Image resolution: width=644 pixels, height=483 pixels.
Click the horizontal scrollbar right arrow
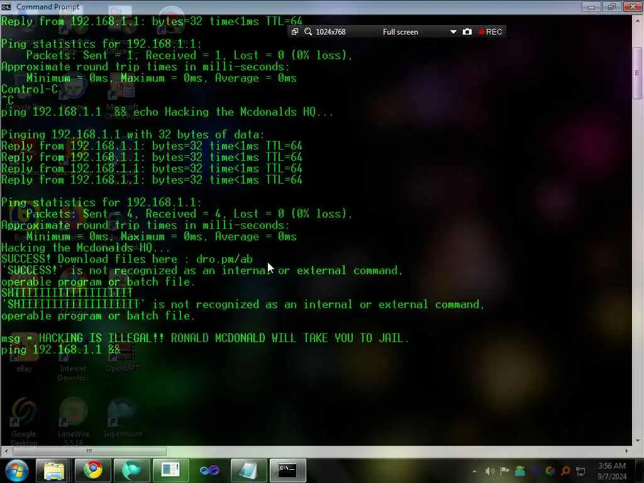click(626, 451)
